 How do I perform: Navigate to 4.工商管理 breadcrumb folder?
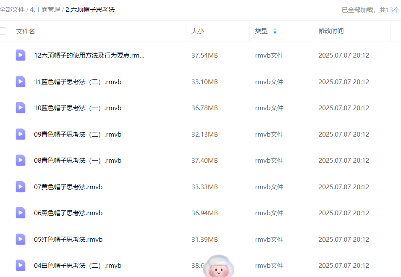(45, 9)
